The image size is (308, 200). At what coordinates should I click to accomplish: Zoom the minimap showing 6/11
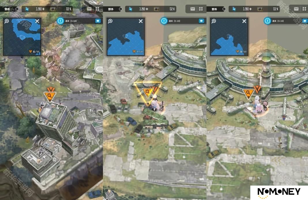pyautogui.click(x=7, y=21)
